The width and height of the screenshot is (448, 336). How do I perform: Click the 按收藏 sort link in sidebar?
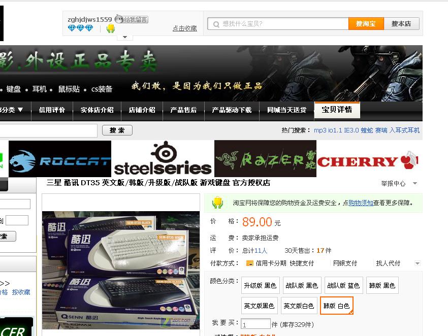[x=21, y=292]
